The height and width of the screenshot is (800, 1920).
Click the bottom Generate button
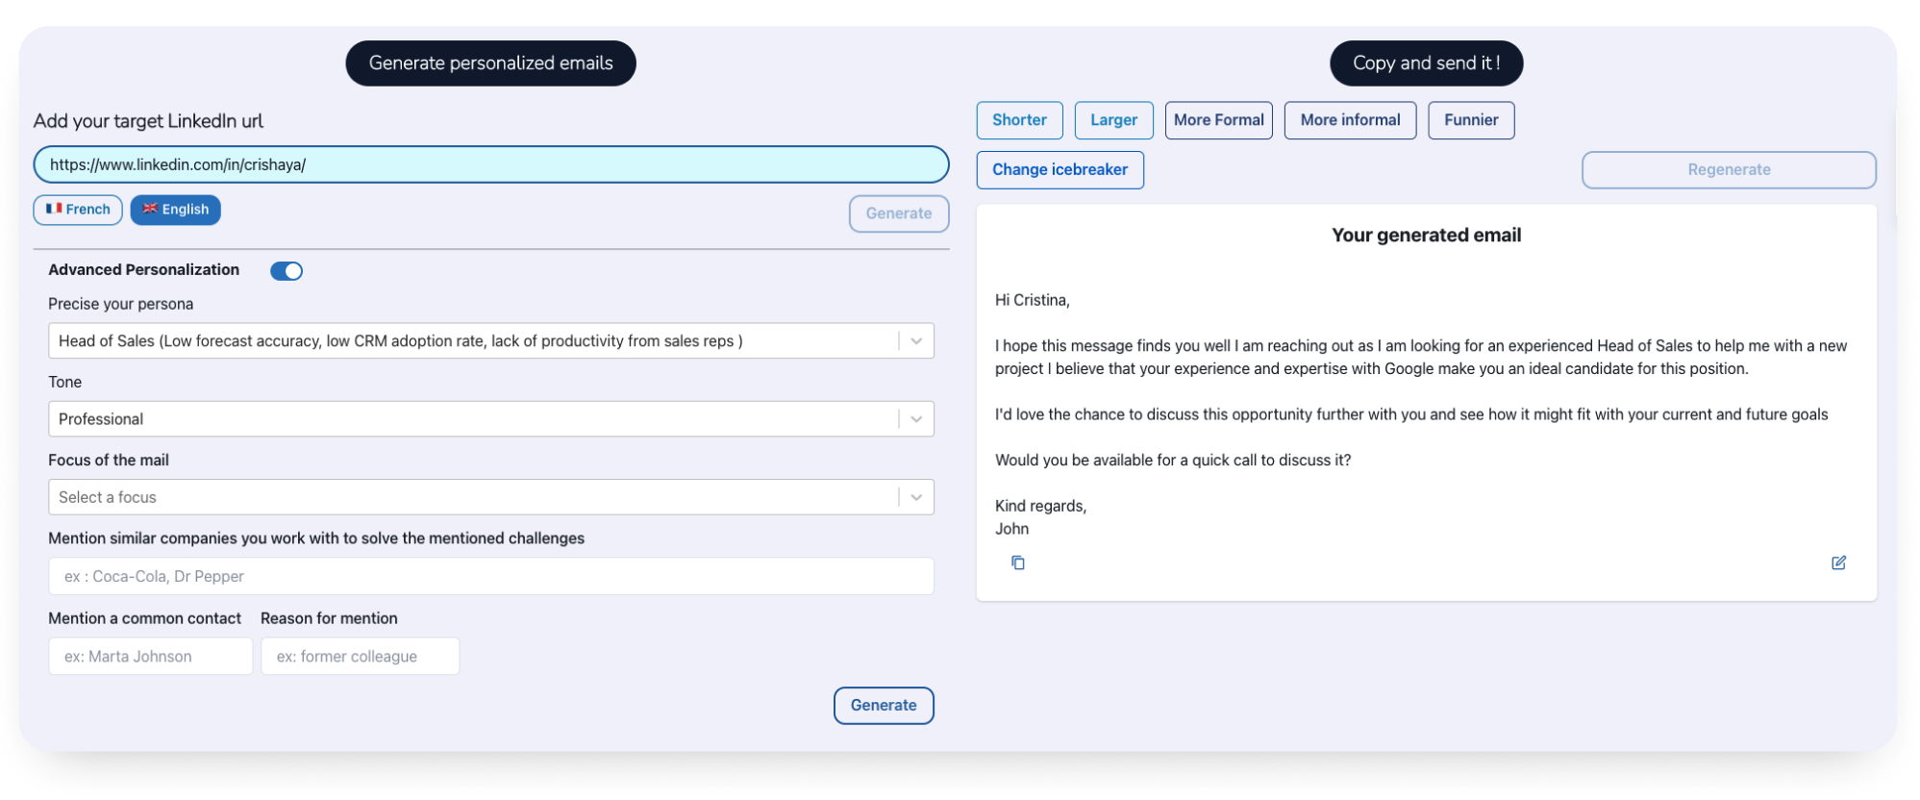[x=883, y=705]
